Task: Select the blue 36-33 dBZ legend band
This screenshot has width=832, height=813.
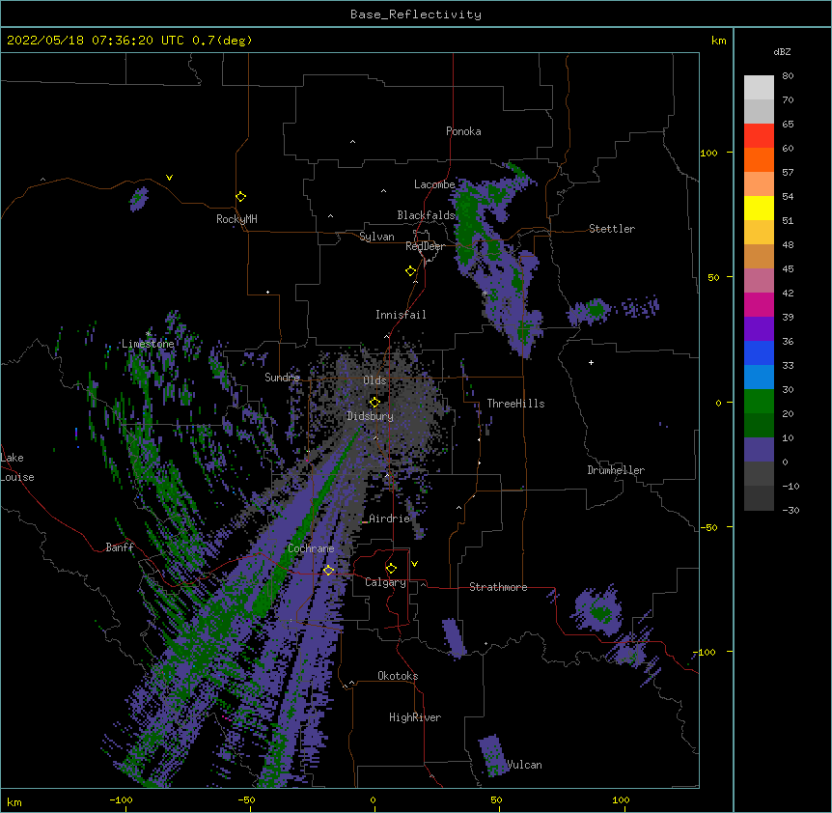Action: [759, 352]
